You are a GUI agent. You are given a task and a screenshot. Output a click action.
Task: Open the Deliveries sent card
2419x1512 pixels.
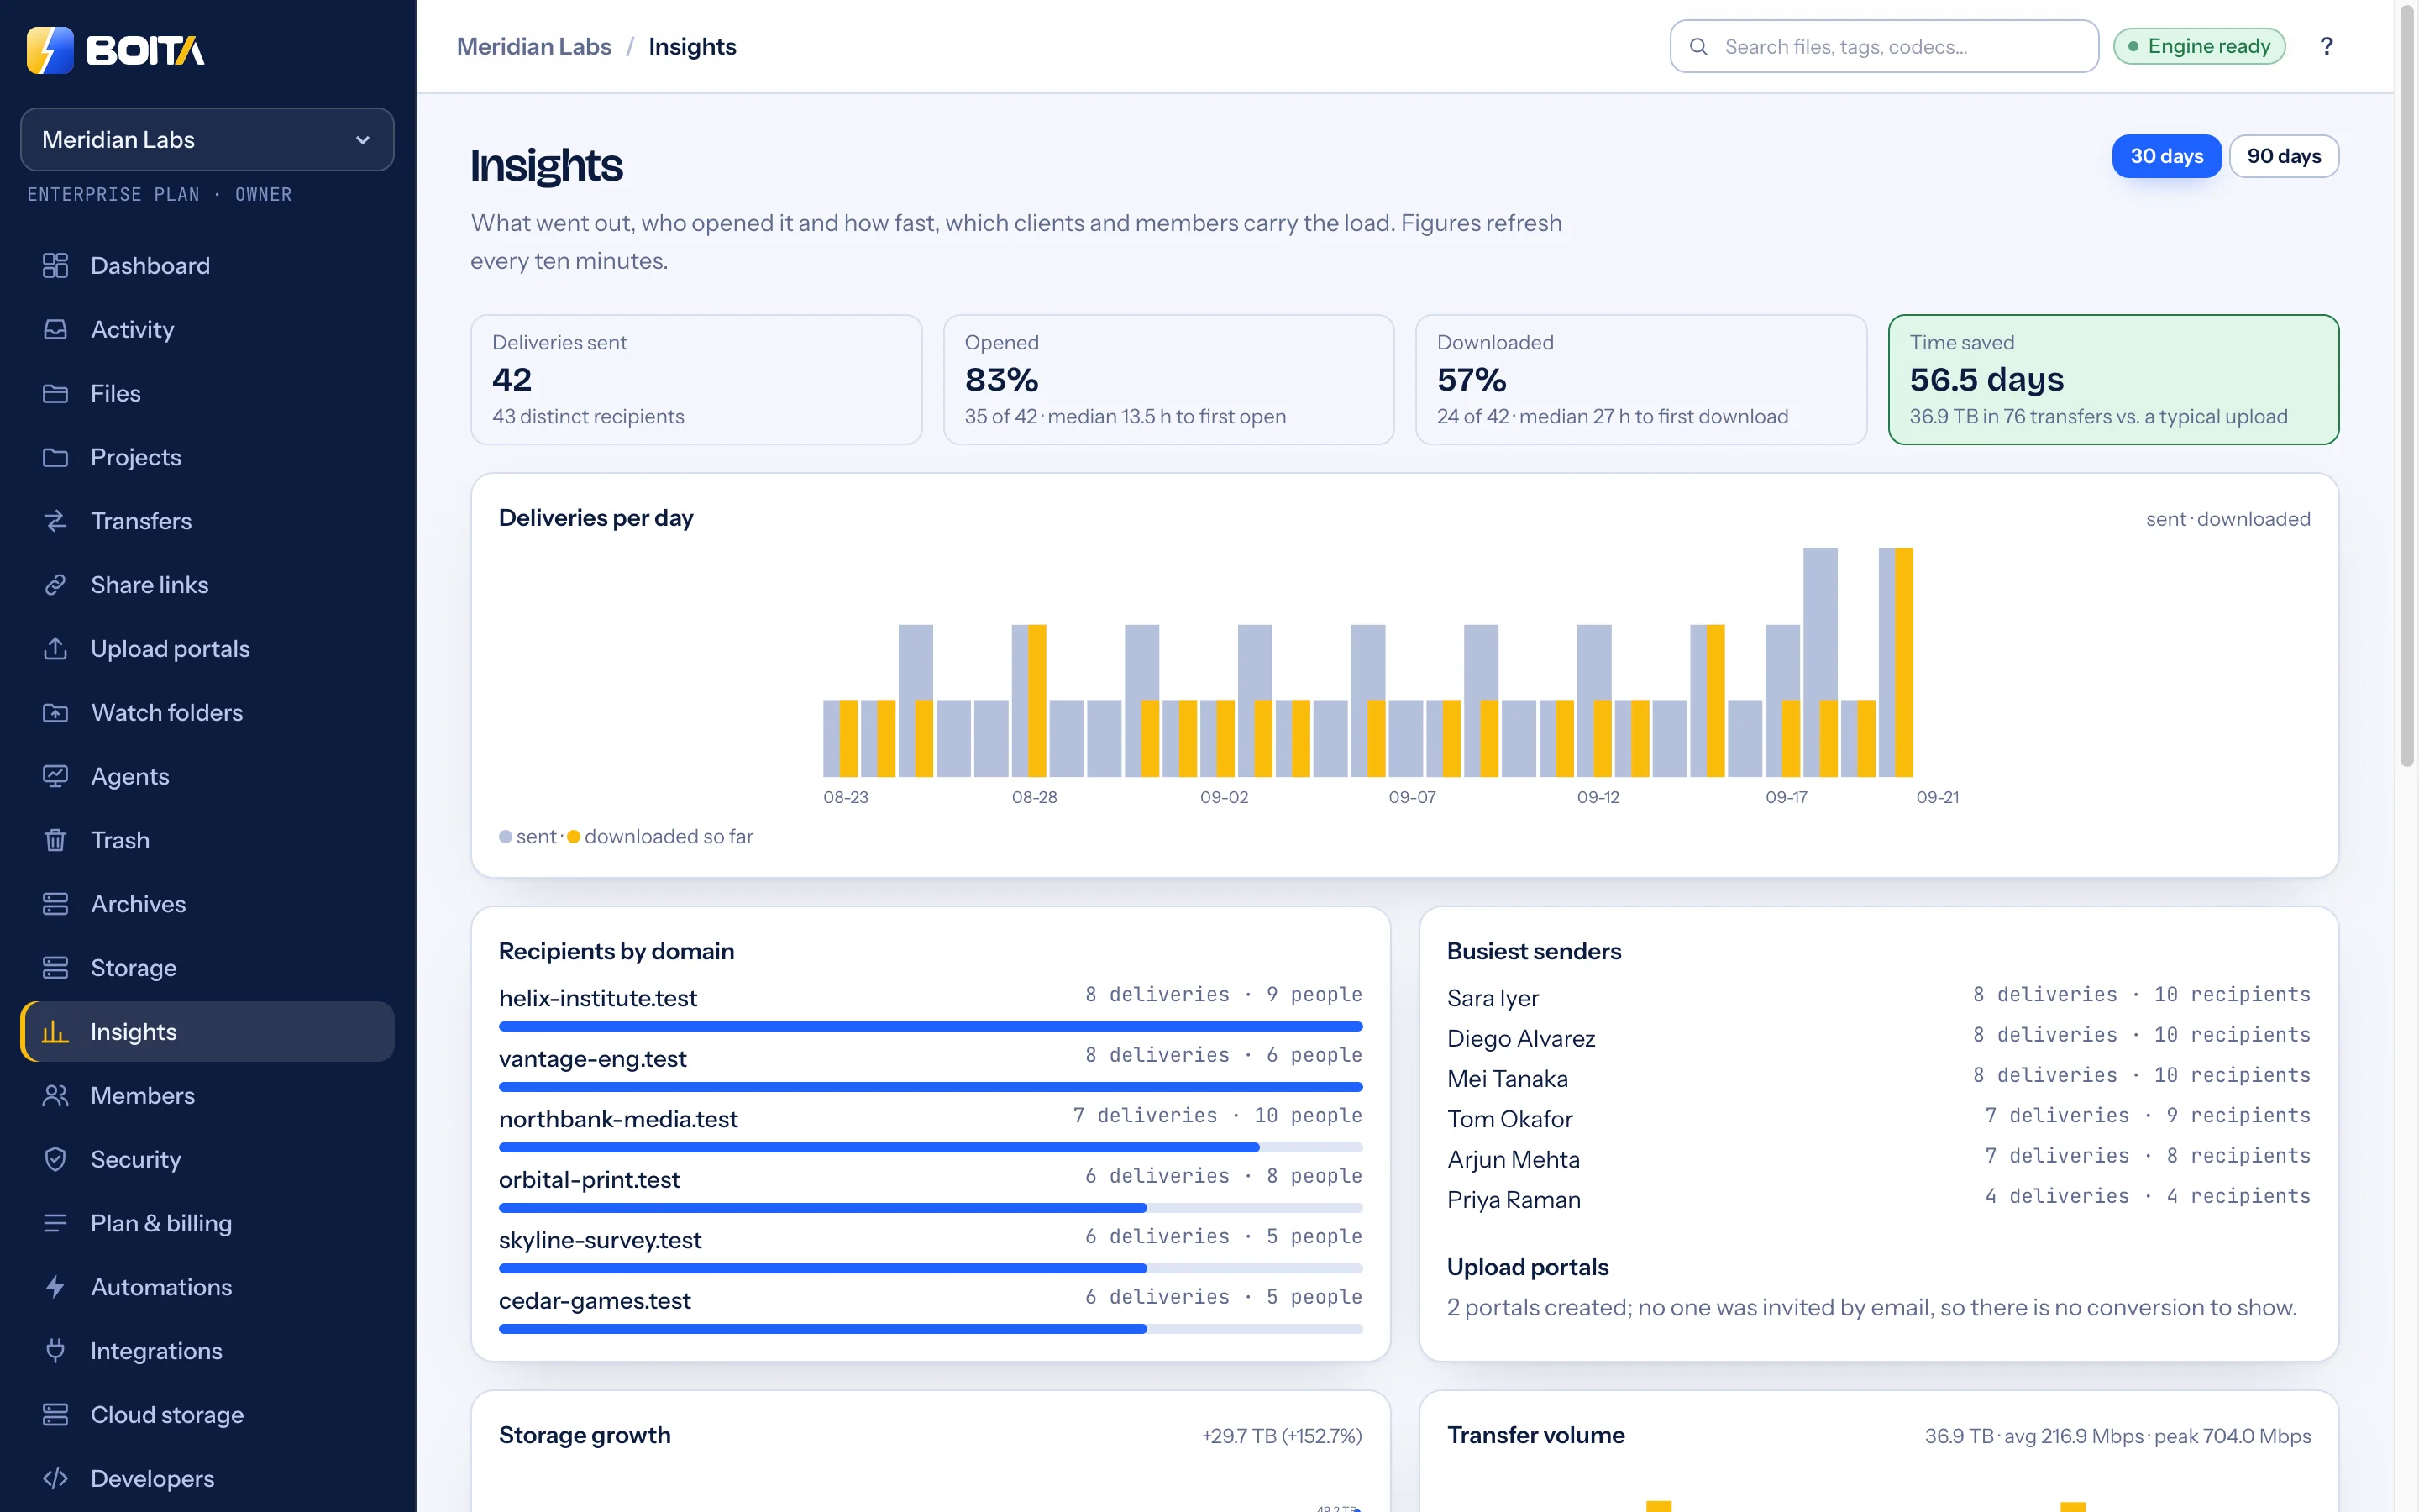coord(695,380)
